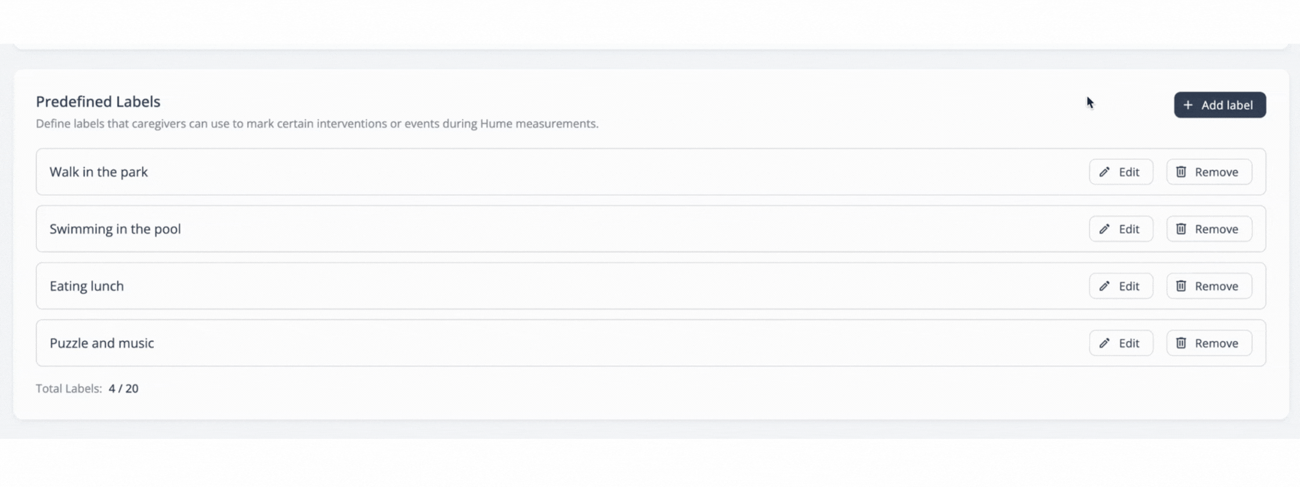This screenshot has width=1300, height=487.
Task: Click the Predefined Labels heading
Action: [x=98, y=101]
